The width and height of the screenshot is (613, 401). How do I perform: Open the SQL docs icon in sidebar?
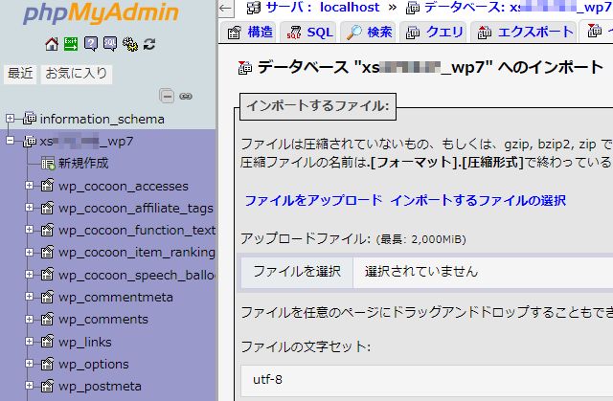110,44
